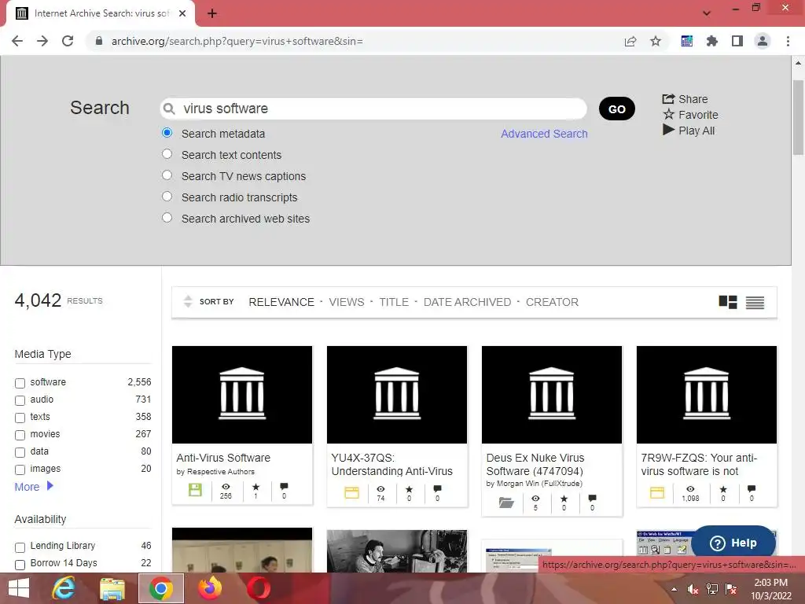The height and width of the screenshot is (604, 805).
Task: Open the Advanced Search link
Action: click(x=544, y=134)
